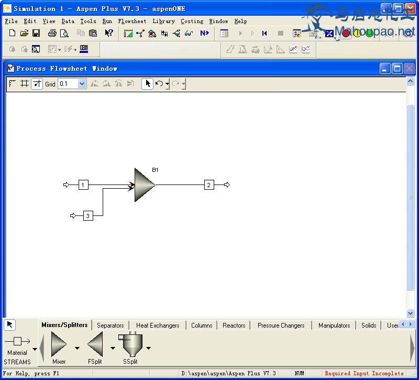Click the Copy icon

click(81, 33)
